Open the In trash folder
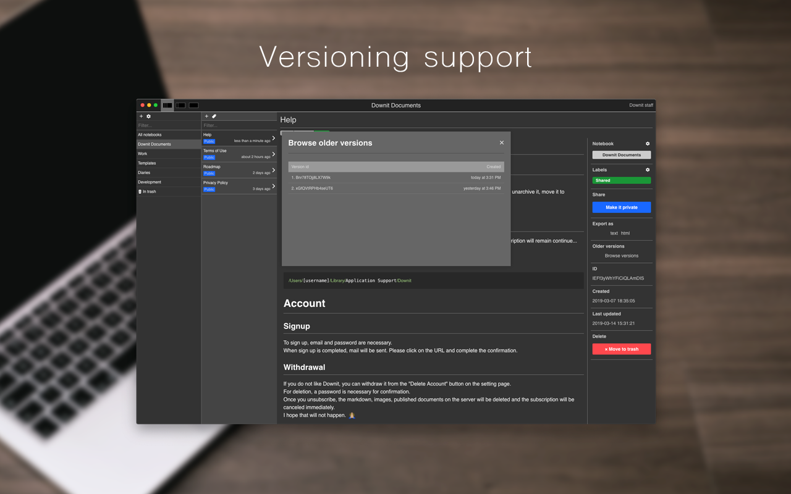This screenshot has width=791, height=494. 169,191
